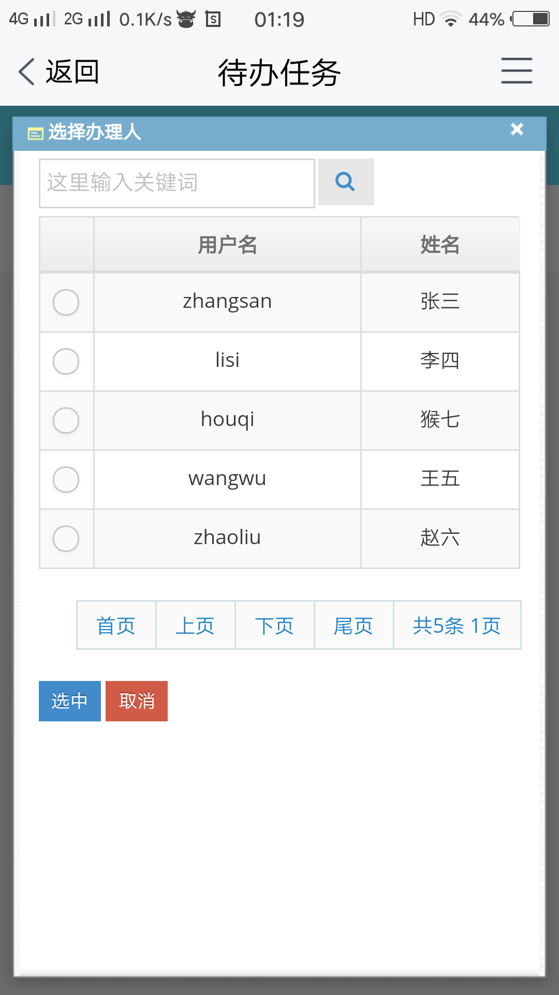Click the blue 选中 button

pos(70,701)
